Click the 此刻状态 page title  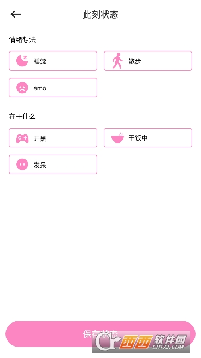tap(100, 15)
